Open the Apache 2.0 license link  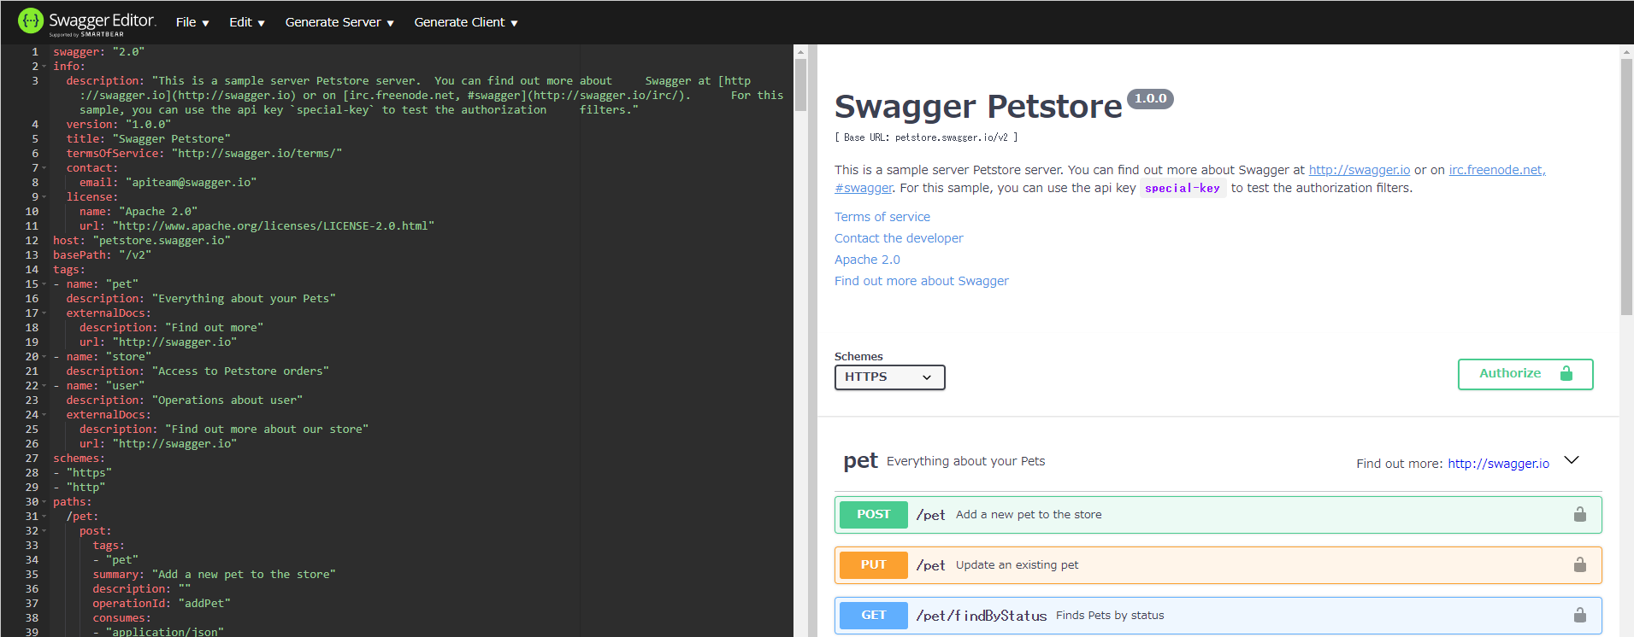coord(867,260)
